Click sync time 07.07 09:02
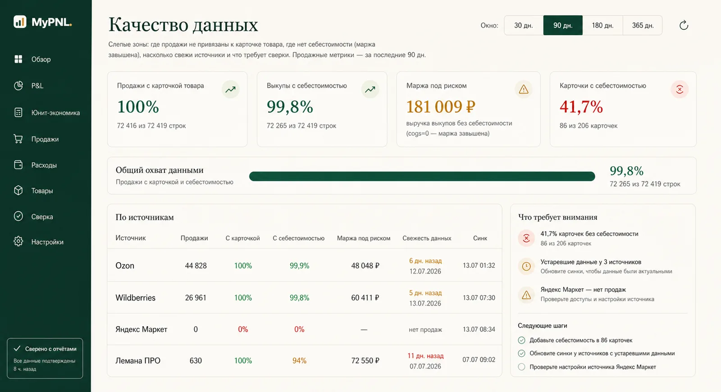 479,360
